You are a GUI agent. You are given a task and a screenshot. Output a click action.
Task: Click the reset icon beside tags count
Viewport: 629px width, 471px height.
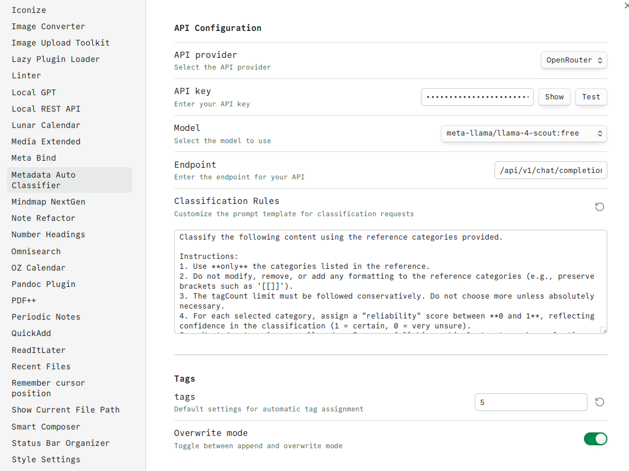point(599,402)
